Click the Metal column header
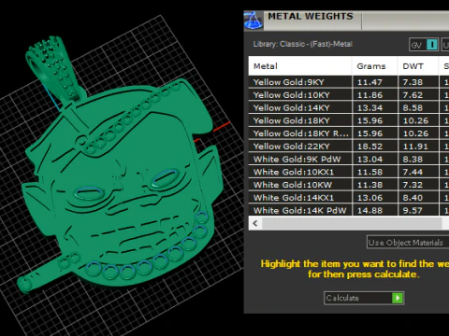Screen dimensions: 449x336 [x=300, y=66]
